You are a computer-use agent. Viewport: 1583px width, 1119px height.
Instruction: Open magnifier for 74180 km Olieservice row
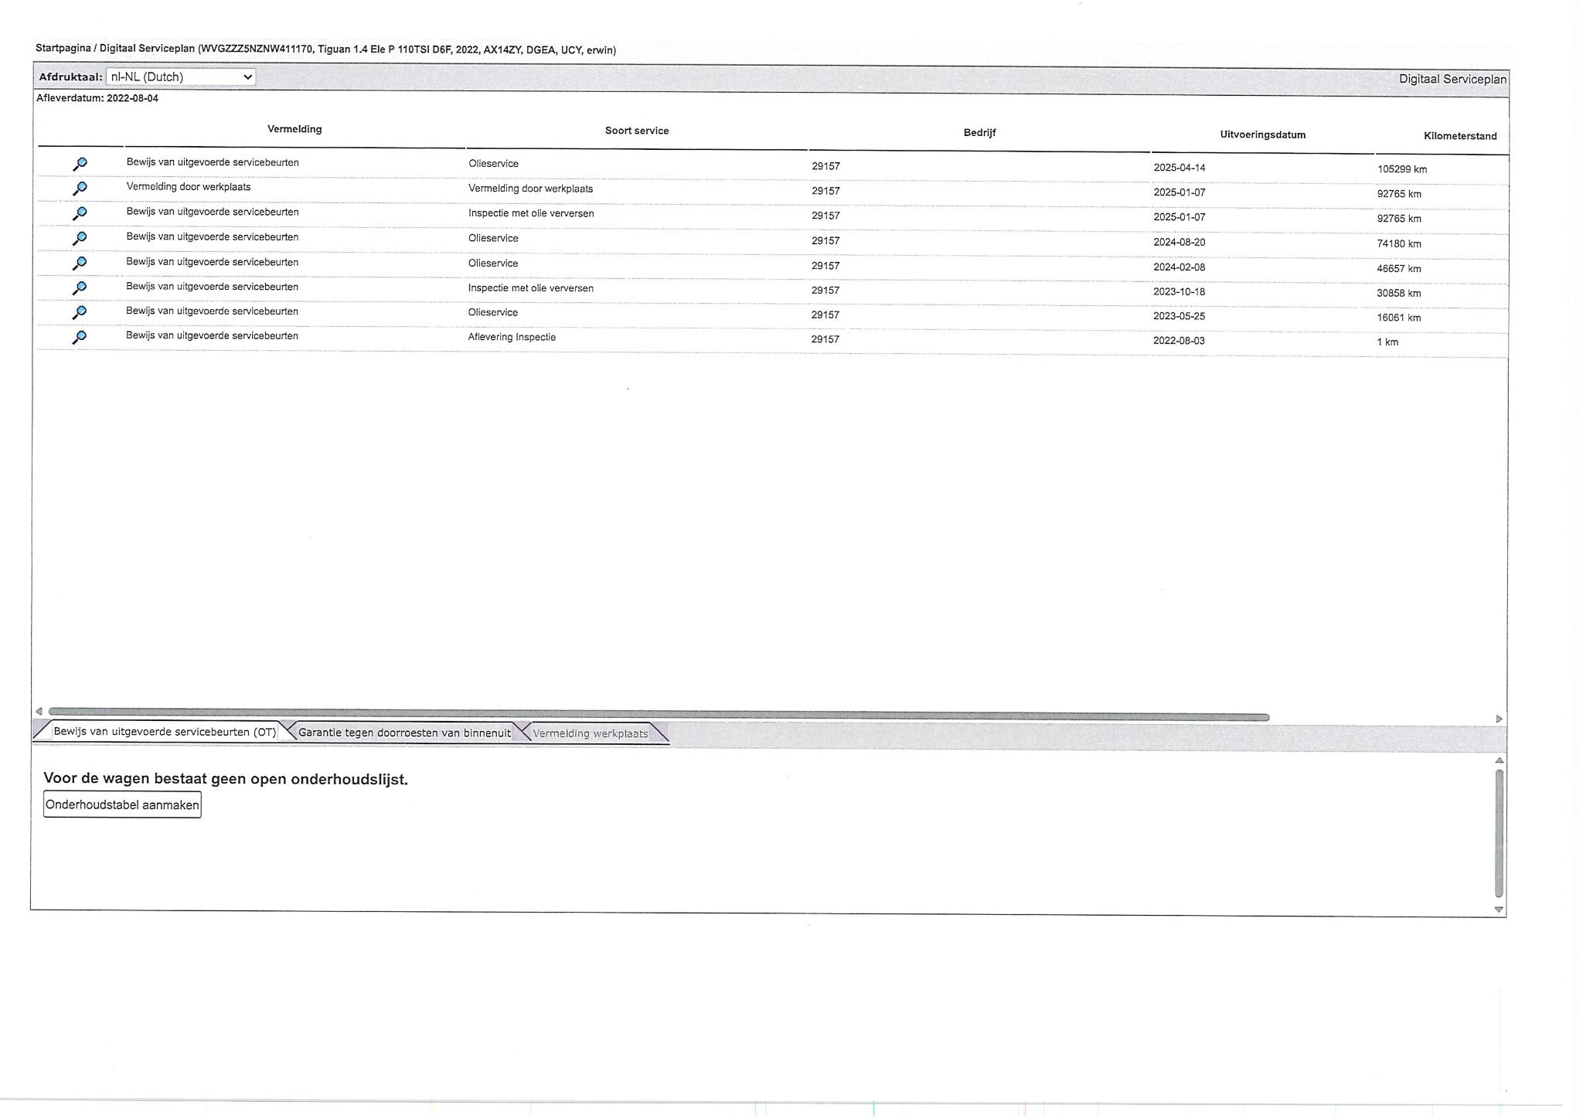[80, 239]
